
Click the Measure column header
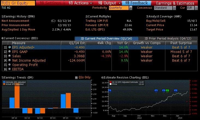click(36, 43)
